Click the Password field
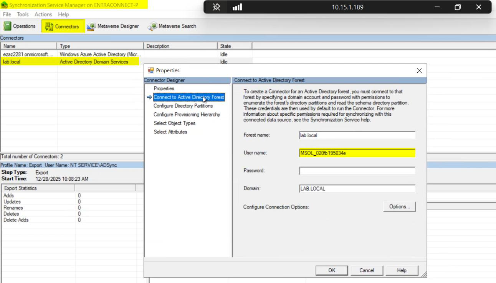Screen dimensions: 496x283 click(x=357, y=171)
